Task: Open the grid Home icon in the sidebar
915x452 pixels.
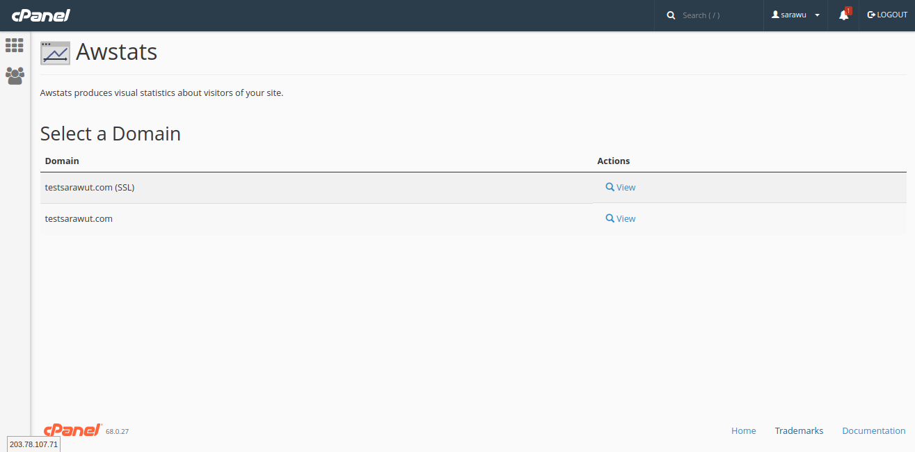Action: pos(15,45)
